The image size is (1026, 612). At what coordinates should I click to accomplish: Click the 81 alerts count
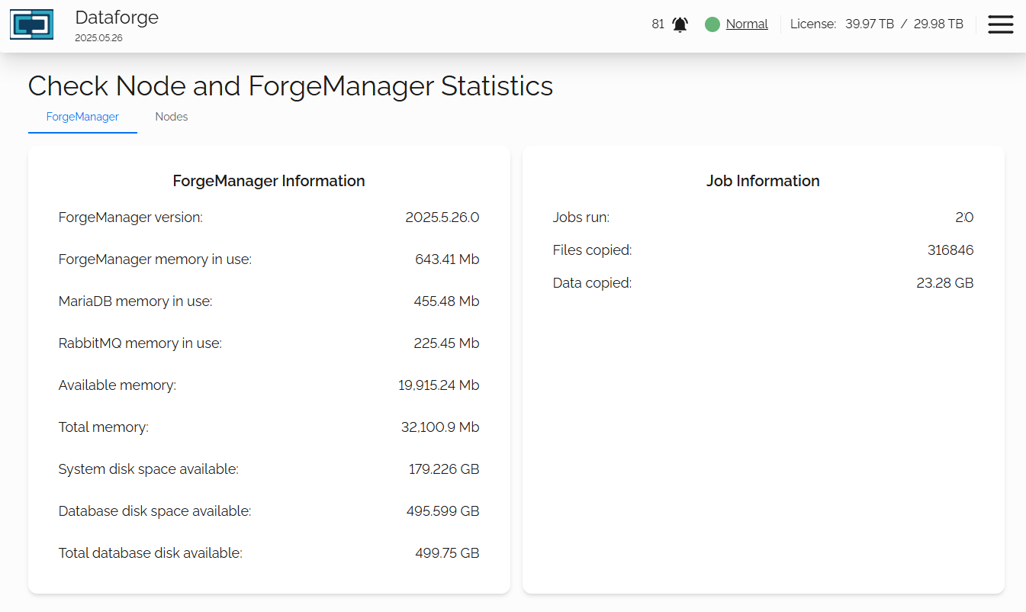tap(658, 24)
